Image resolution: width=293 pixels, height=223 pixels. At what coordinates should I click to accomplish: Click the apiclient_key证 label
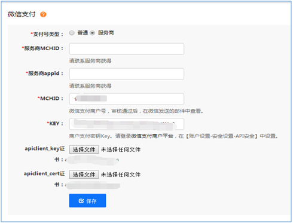click(45, 149)
